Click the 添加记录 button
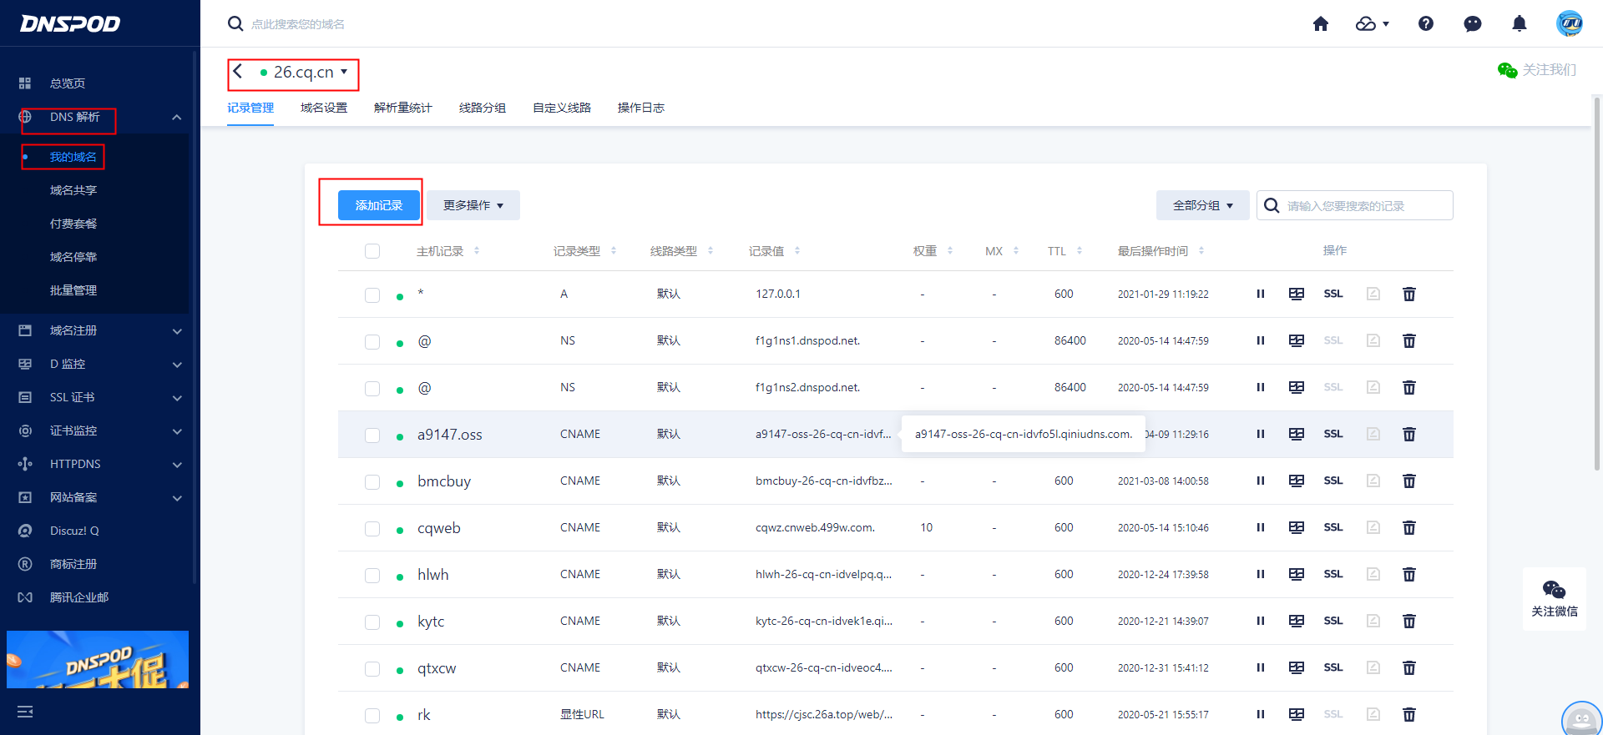The image size is (1603, 735). coord(378,205)
